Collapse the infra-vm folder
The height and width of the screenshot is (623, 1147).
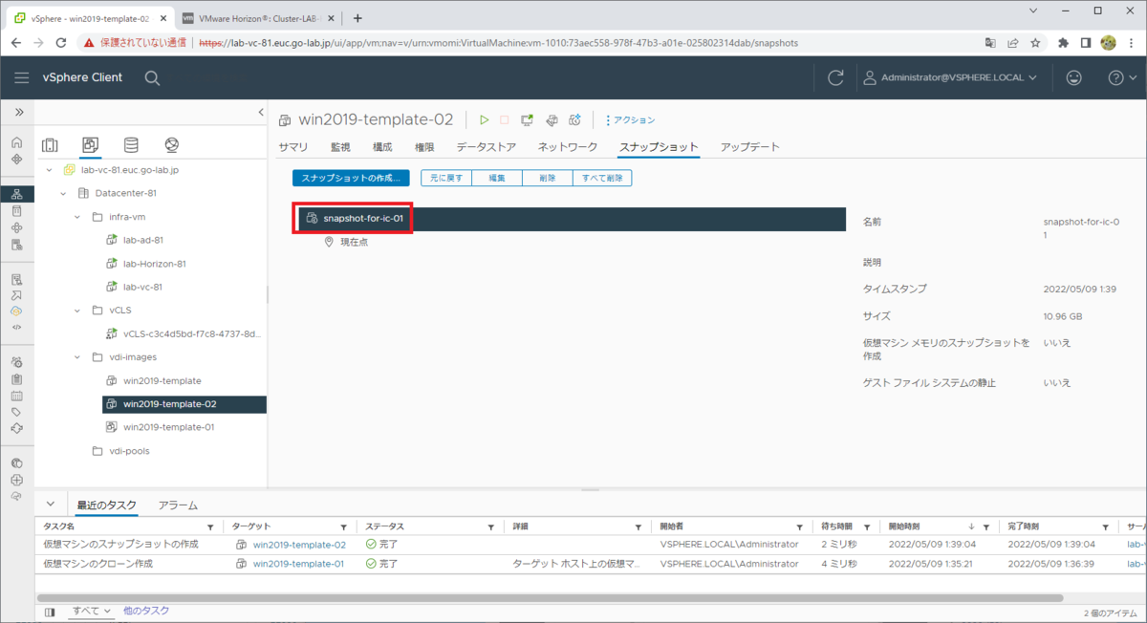[78, 217]
